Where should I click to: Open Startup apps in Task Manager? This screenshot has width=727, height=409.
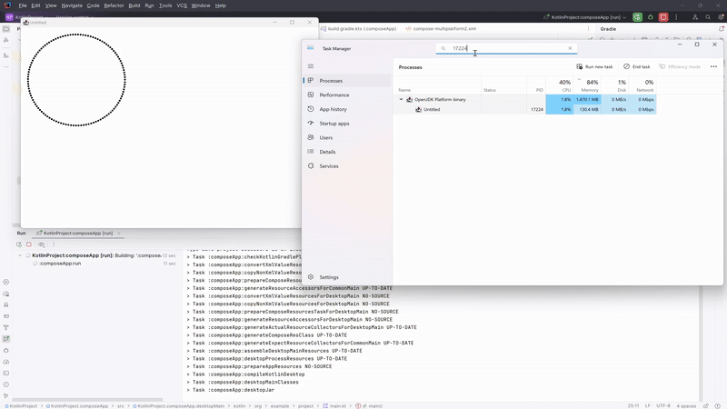tap(347, 124)
